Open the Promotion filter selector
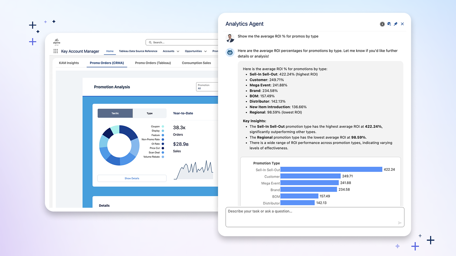456x256 pixels. (207, 86)
